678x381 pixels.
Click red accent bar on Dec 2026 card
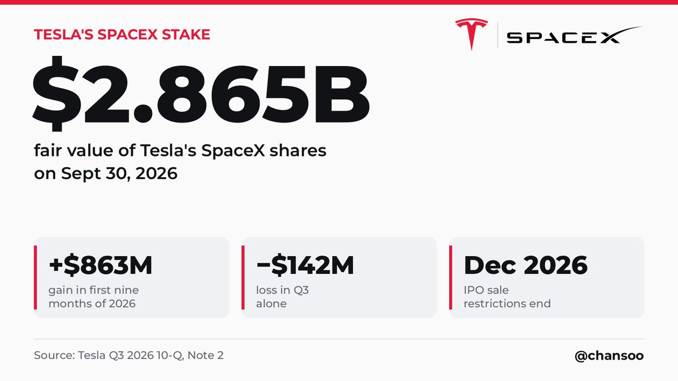451,277
